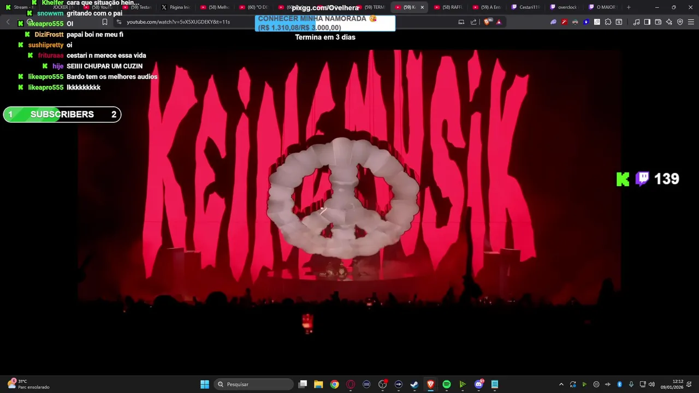
Task: Open Opera browser from the taskbar
Action: point(351,384)
